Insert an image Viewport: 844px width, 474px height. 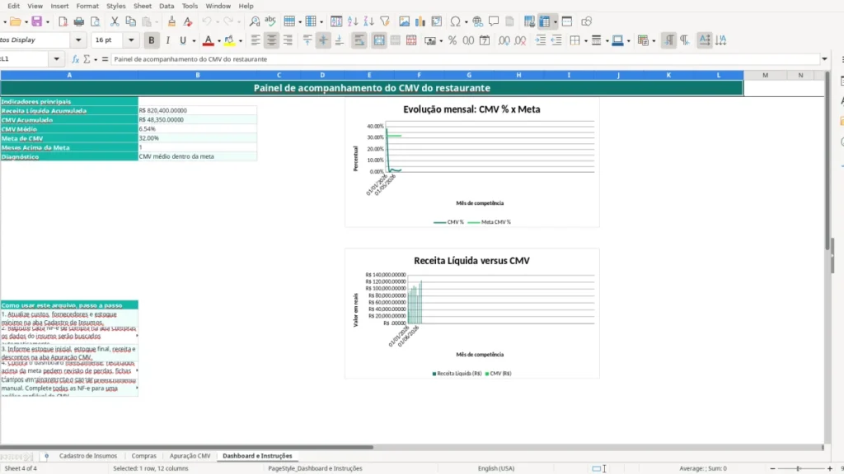pos(404,21)
